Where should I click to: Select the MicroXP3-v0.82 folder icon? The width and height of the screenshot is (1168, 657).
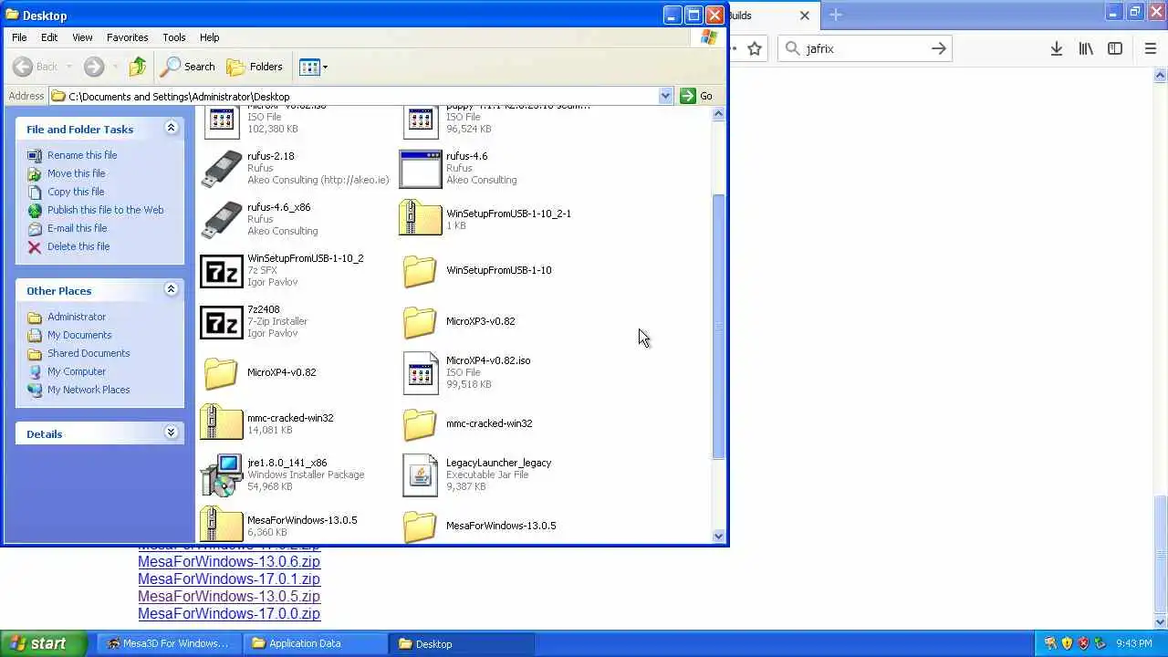pos(421,322)
